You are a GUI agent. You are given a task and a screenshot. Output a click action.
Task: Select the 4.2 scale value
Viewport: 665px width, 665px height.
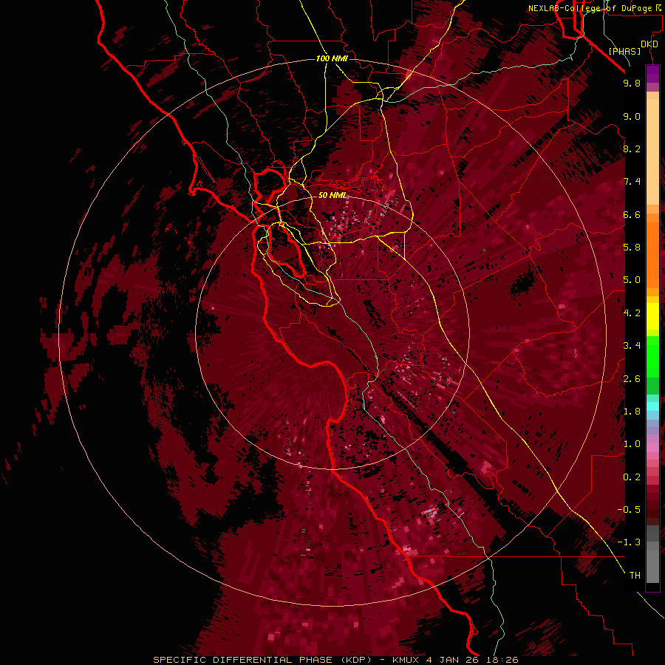point(632,313)
